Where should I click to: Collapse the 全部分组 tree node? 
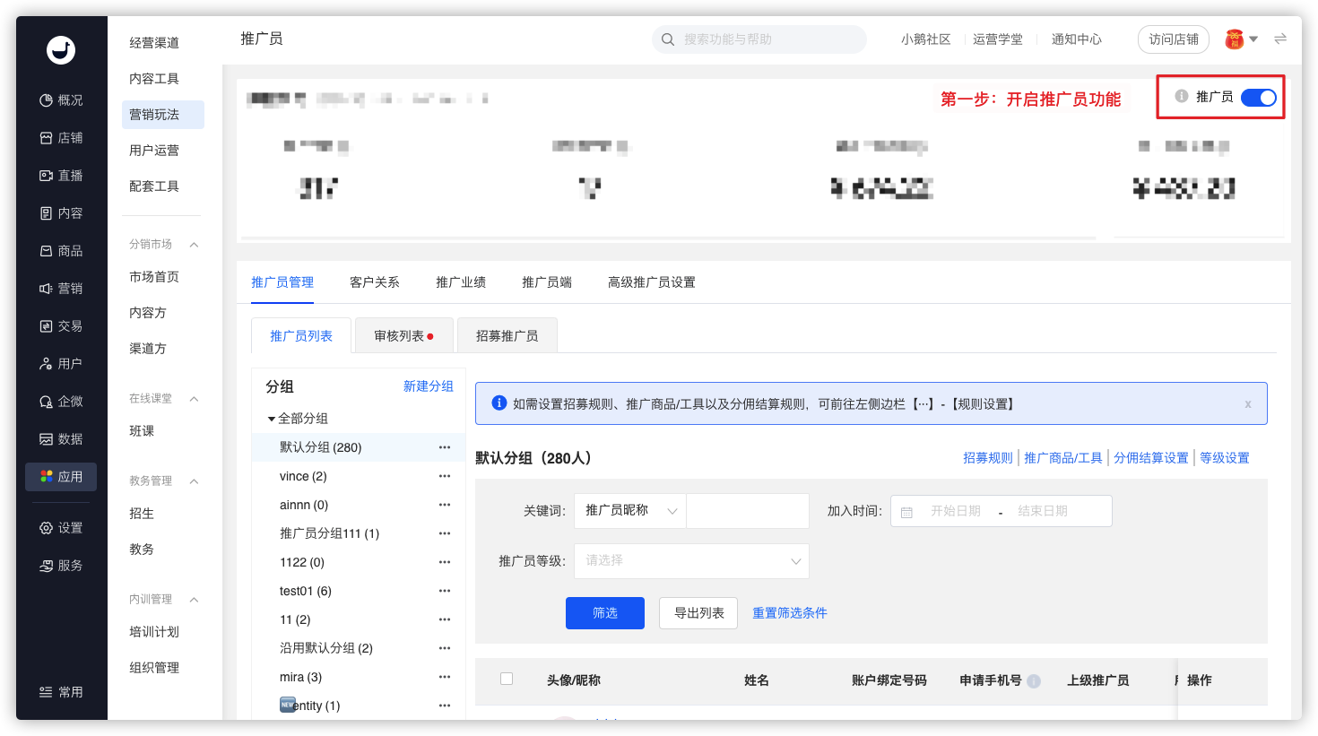pos(272,419)
